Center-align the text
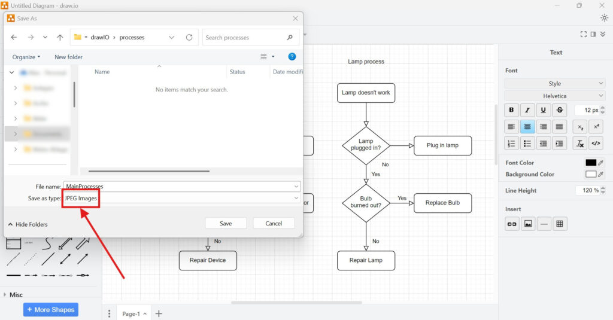 pyautogui.click(x=527, y=126)
